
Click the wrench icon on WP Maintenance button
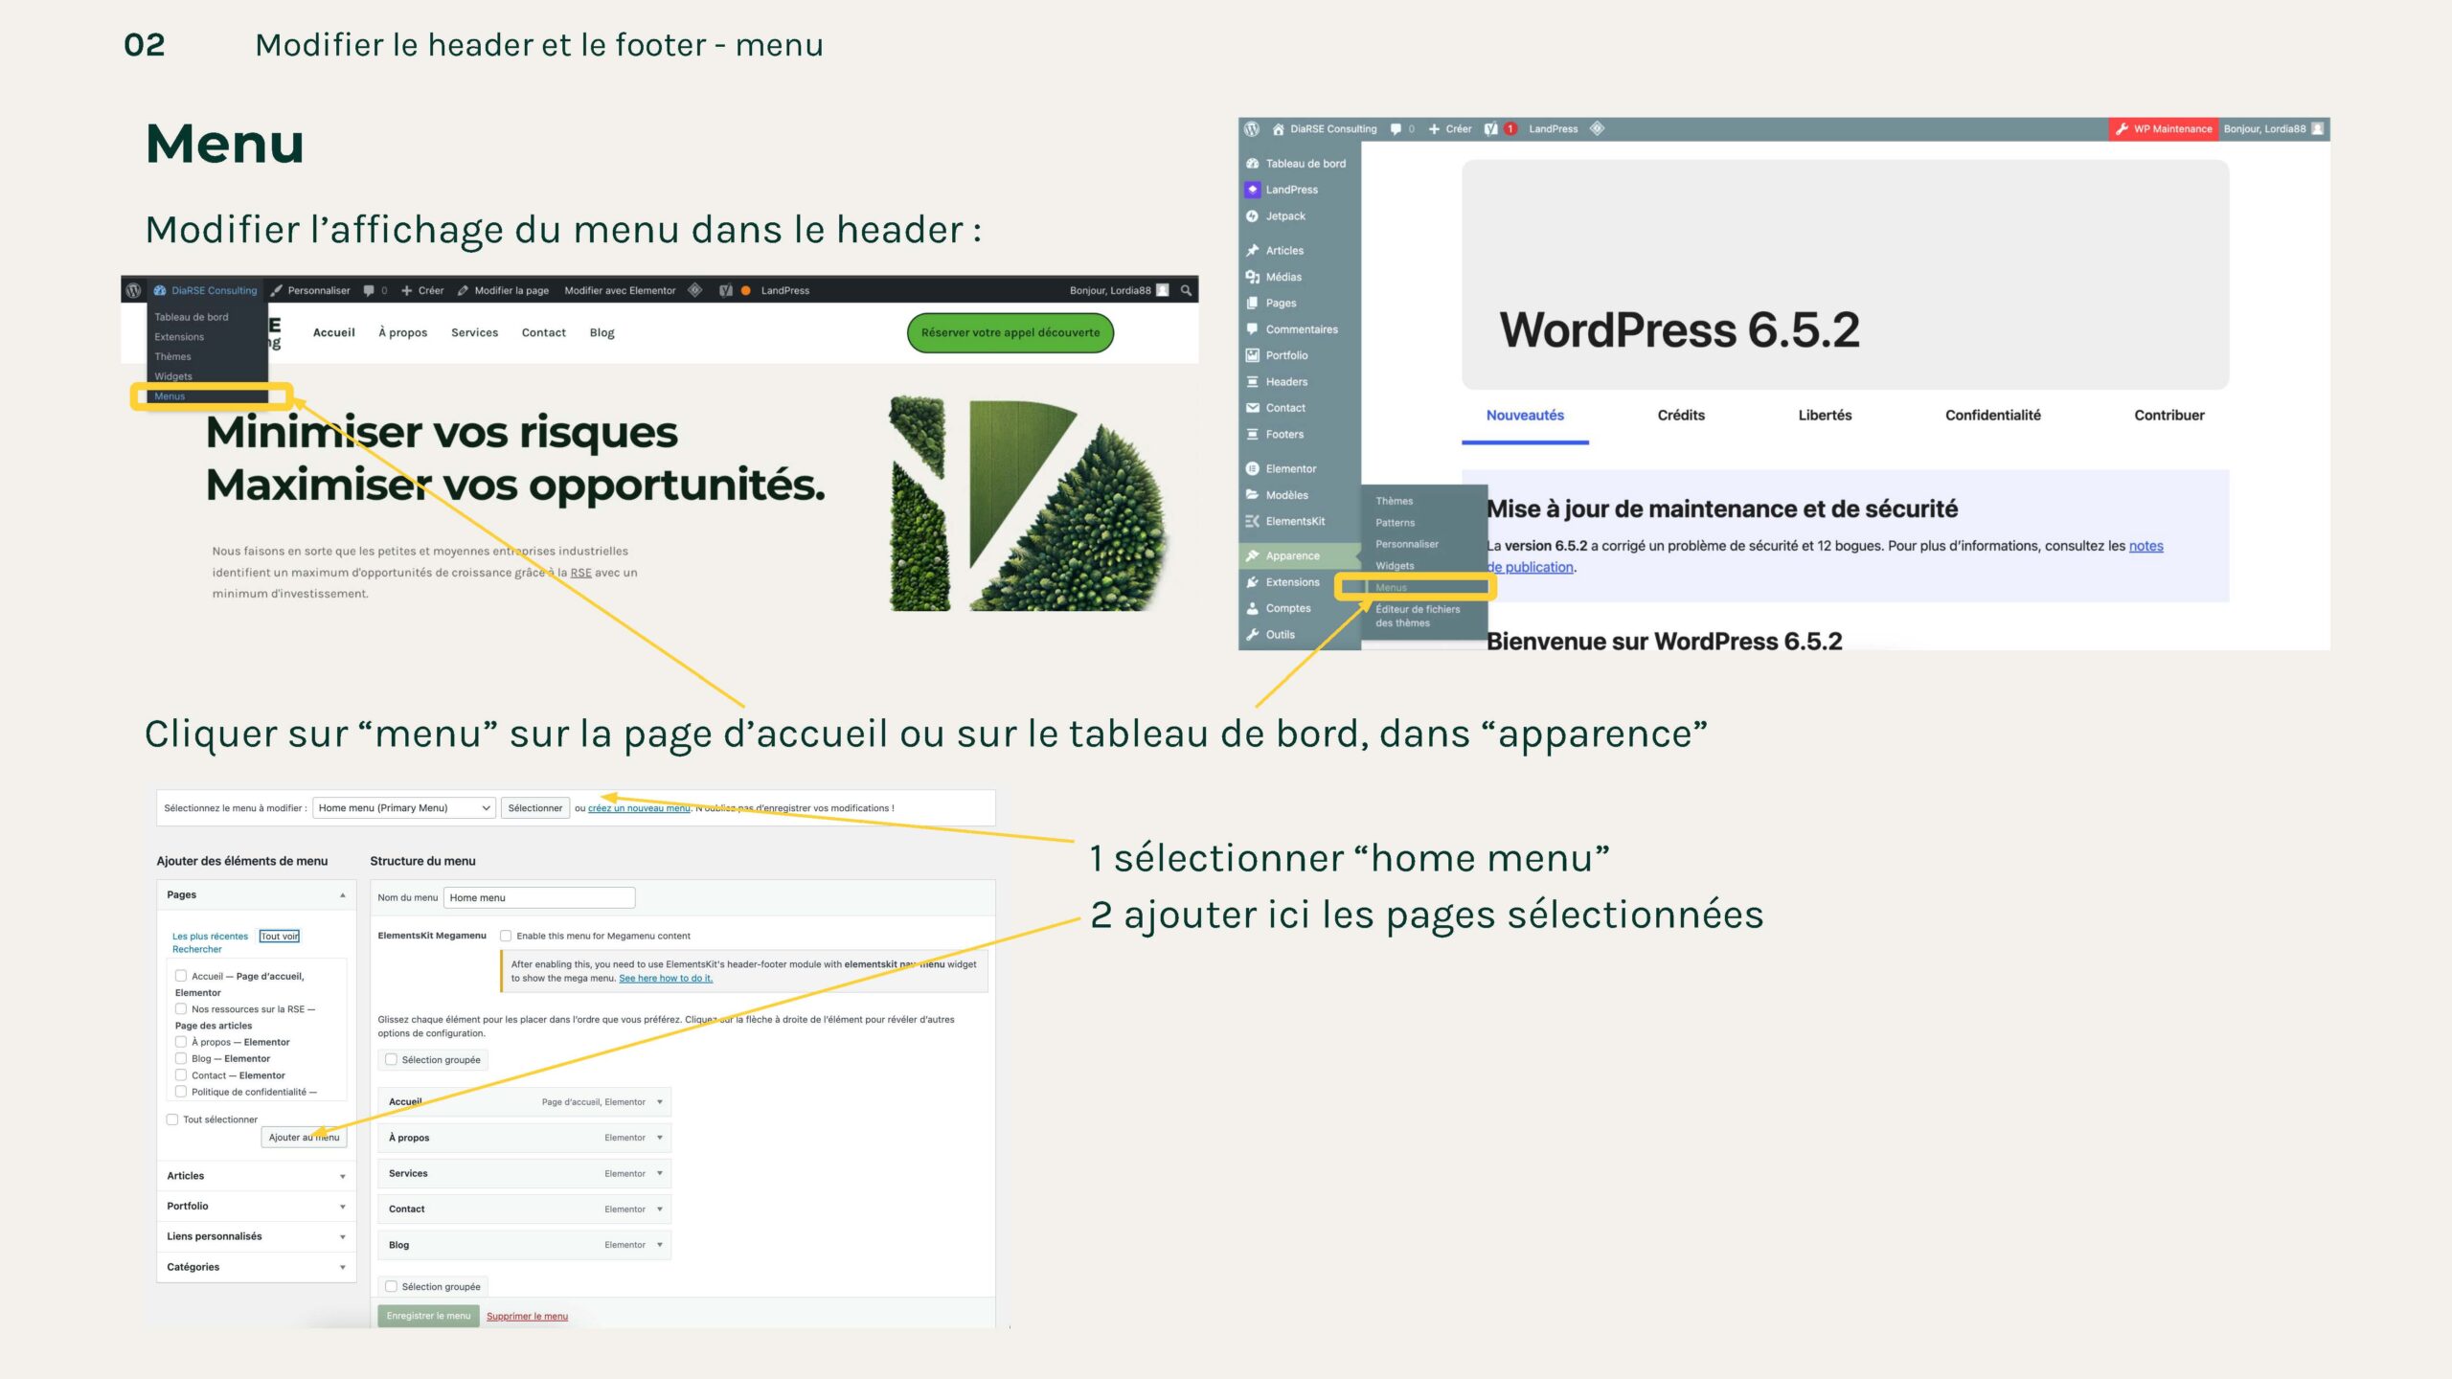2122,129
